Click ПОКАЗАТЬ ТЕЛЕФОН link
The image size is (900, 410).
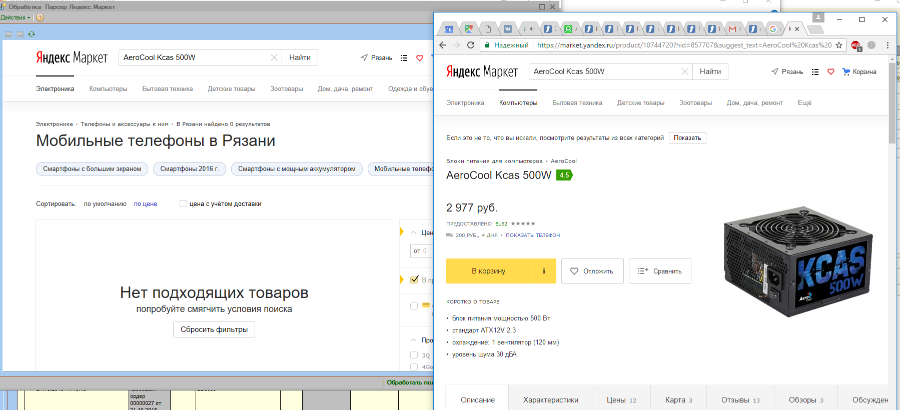coord(533,235)
